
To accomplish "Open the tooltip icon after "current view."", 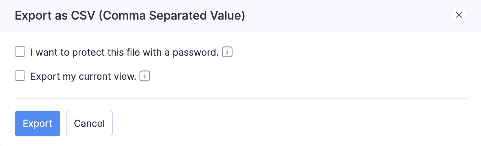I will click(x=145, y=76).
